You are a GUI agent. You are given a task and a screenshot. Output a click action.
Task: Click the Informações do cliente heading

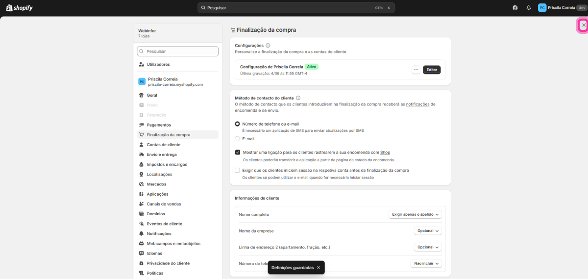click(x=257, y=198)
